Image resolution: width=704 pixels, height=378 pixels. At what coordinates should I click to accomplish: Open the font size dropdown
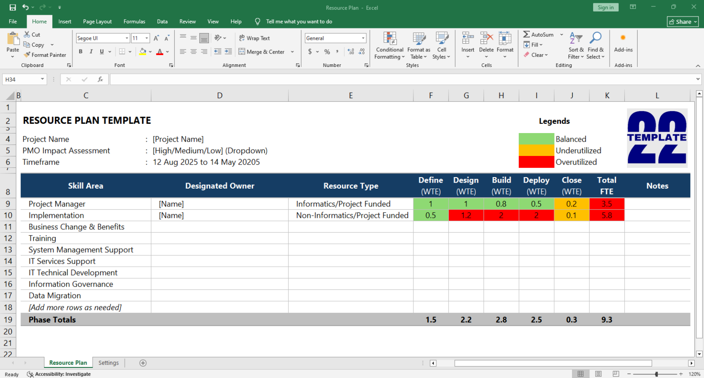click(147, 38)
